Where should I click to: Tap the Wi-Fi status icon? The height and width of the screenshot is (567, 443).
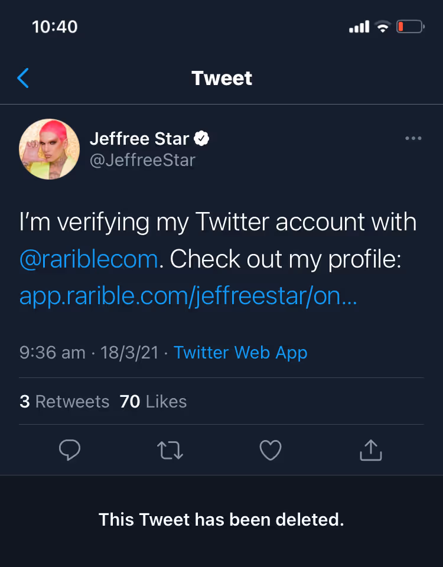pos(383,27)
